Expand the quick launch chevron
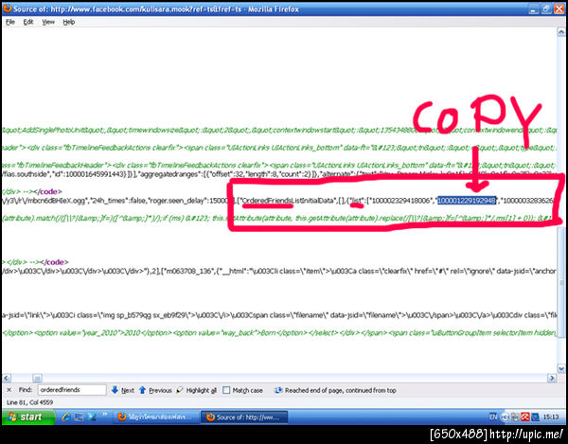Viewport: 568px width, 444px height. pos(105,414)
